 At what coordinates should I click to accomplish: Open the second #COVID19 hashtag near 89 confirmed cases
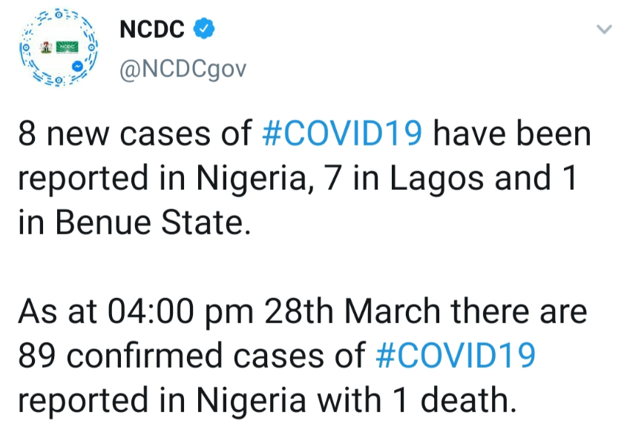click(x=456, y=355)
